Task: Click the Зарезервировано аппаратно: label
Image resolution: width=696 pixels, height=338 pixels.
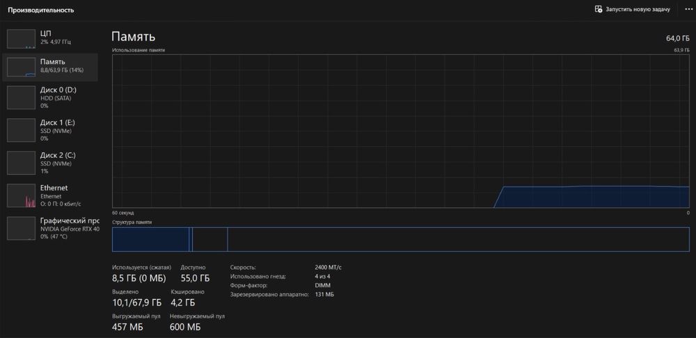Action: (269, 294)
